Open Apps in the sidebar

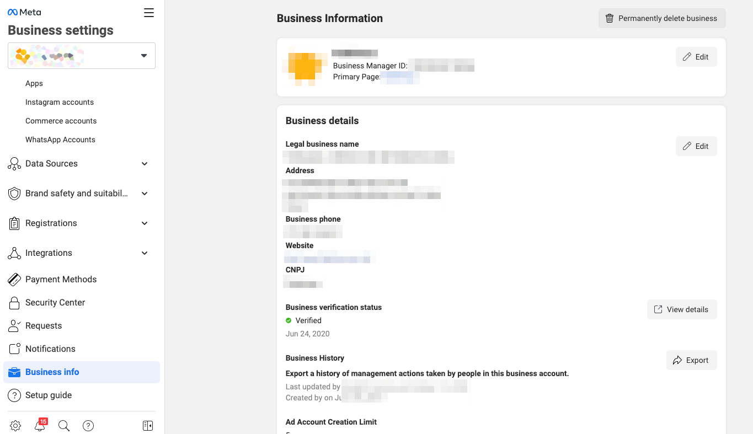[x=34, y=83]
